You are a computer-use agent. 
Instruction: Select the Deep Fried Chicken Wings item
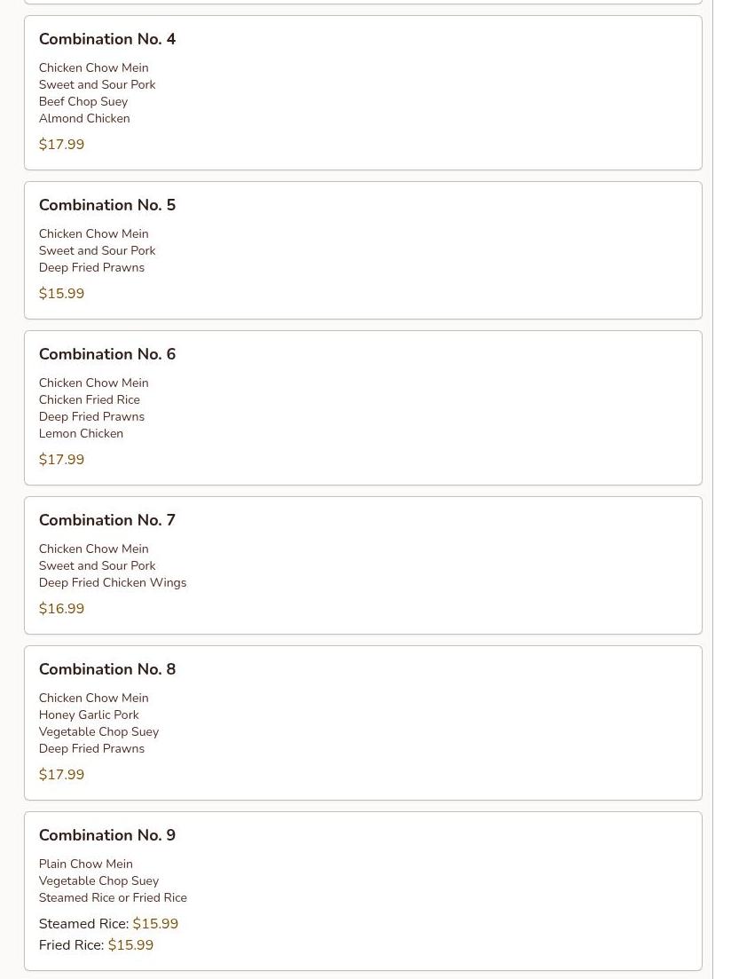tap(113, 582)
